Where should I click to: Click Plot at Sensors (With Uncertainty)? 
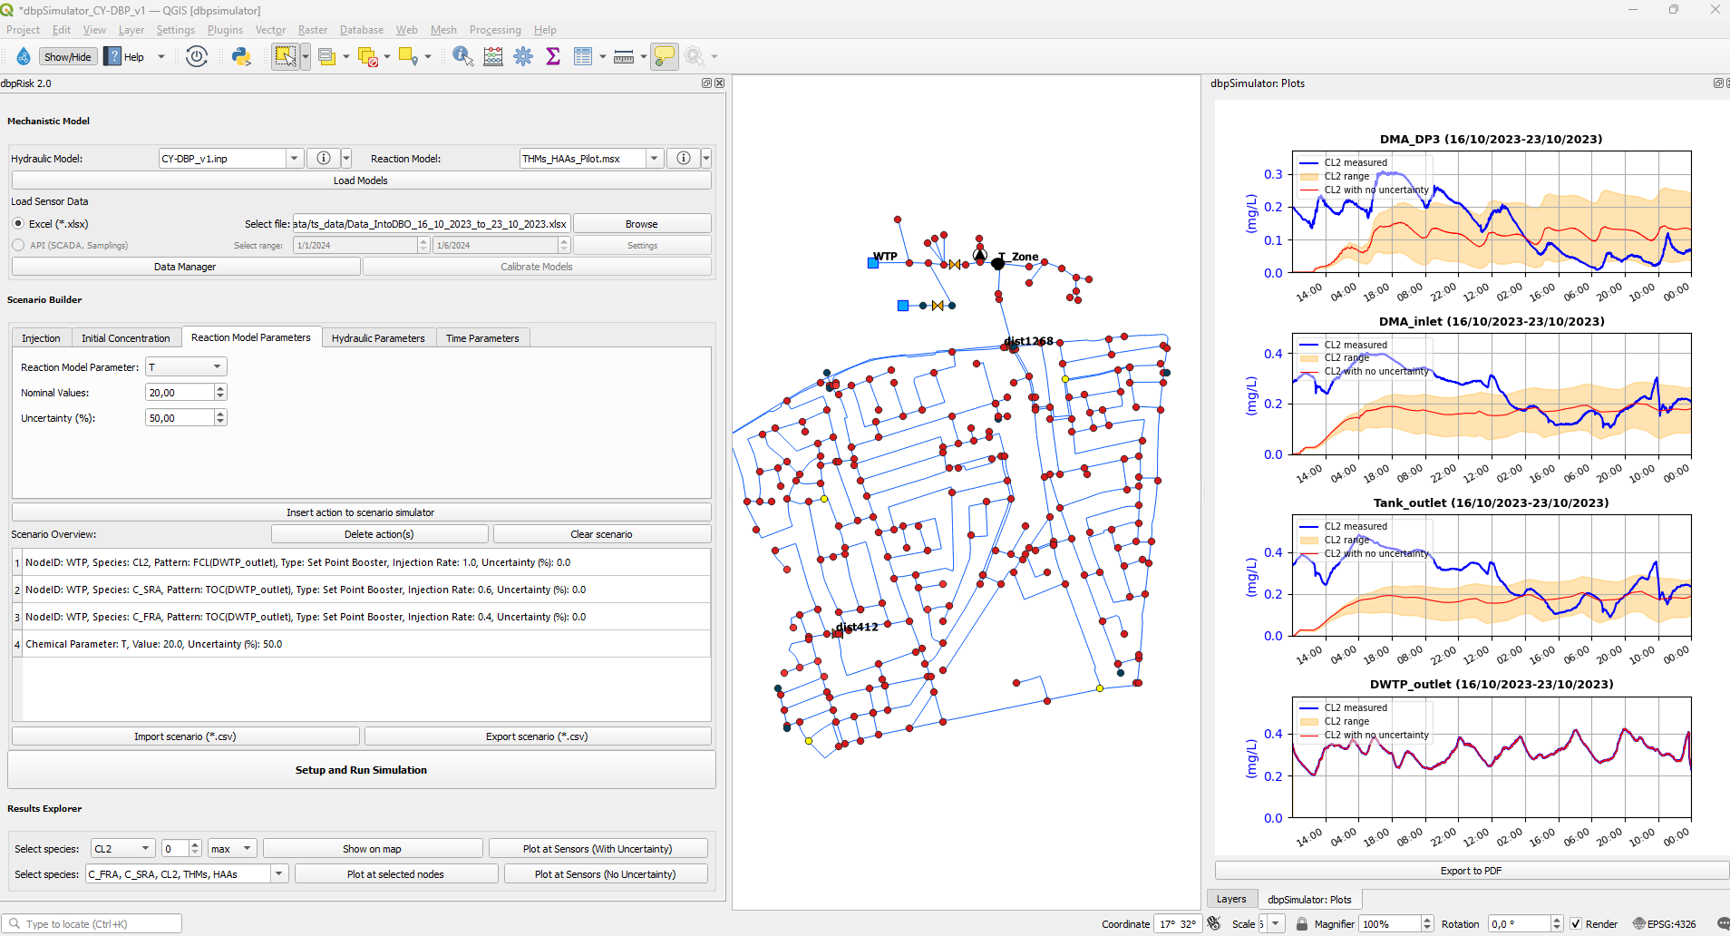click(598, 848)
